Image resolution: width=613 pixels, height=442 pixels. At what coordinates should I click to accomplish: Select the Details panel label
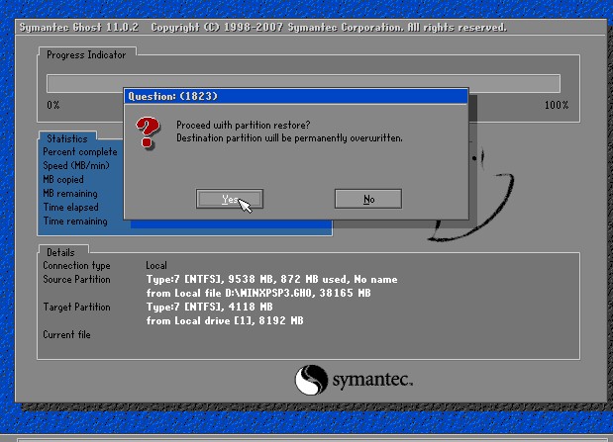click(x=60, y=252)
